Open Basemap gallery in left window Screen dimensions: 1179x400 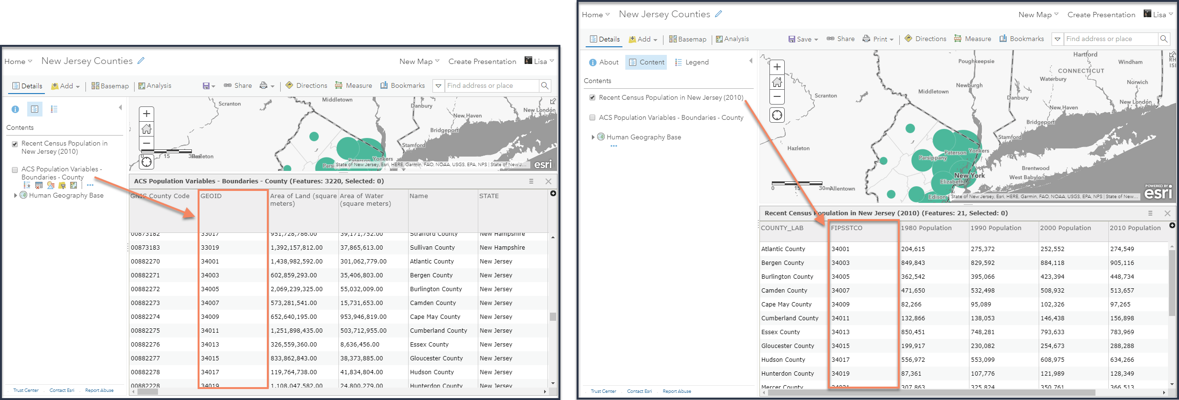[x=110, y=86]
